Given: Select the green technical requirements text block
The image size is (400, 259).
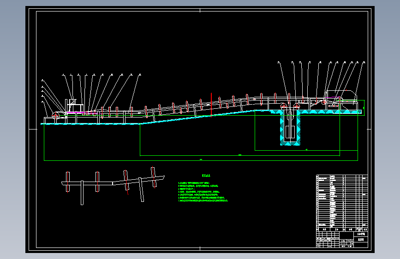Looking at the screenshot, I should [203, 192].
